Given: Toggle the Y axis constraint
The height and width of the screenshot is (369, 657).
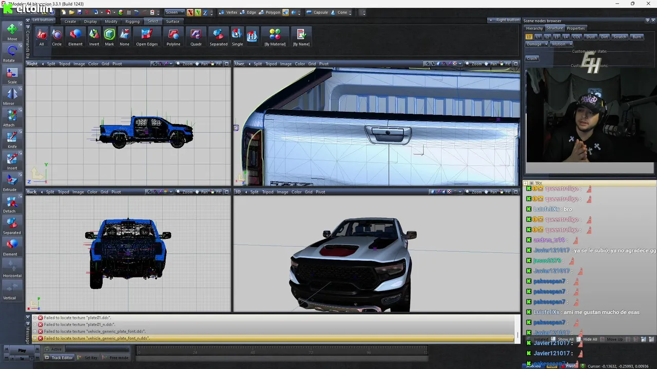Looking at the screenshot, I should coord(197,12).
